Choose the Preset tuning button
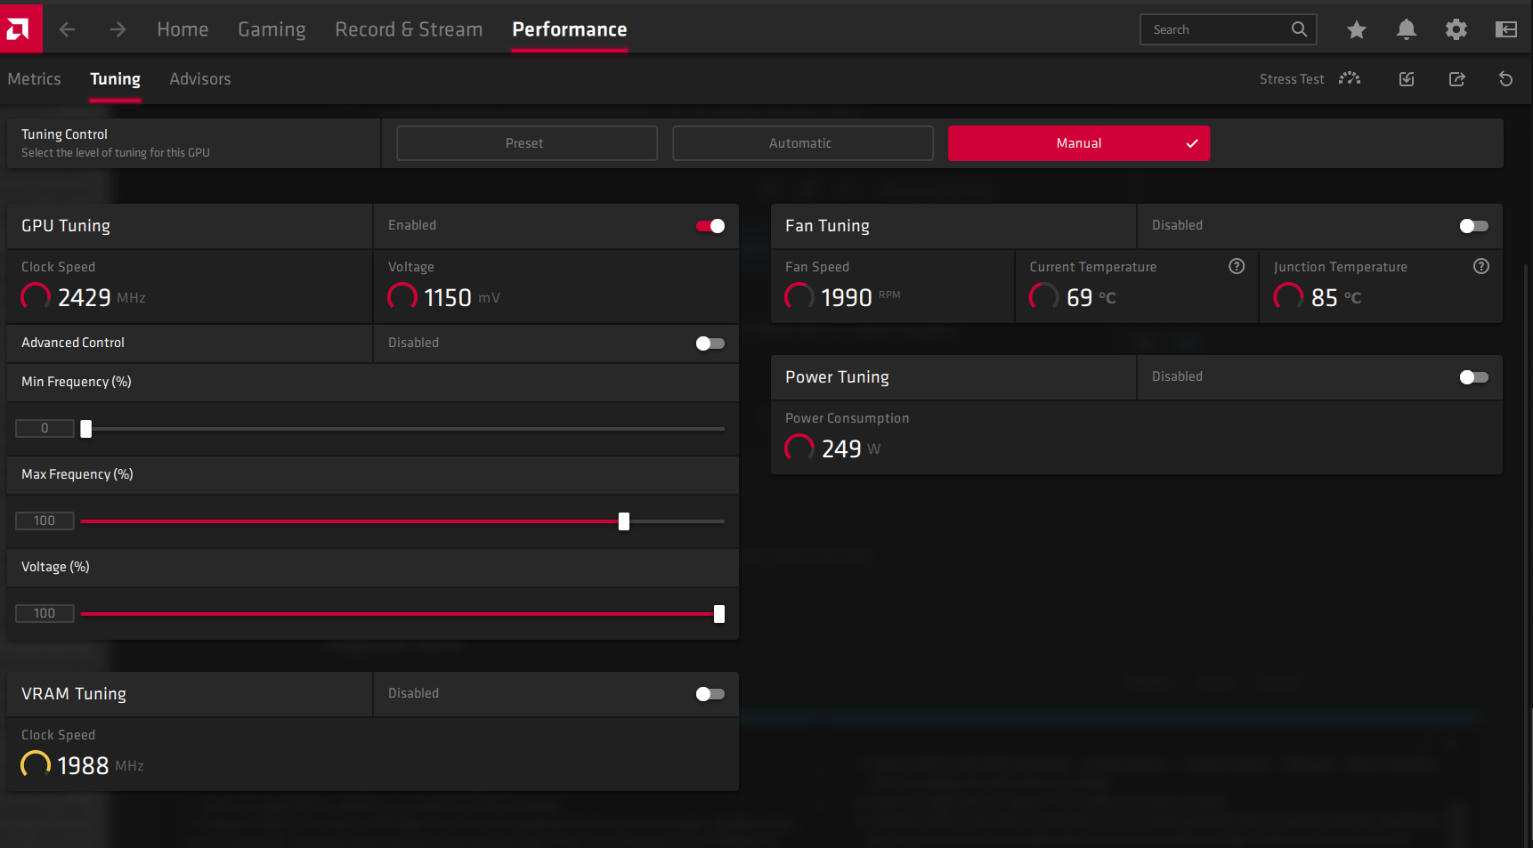The width and height of the screenshot is (1533, 848). pyautogui.click(x=526, y=143)
